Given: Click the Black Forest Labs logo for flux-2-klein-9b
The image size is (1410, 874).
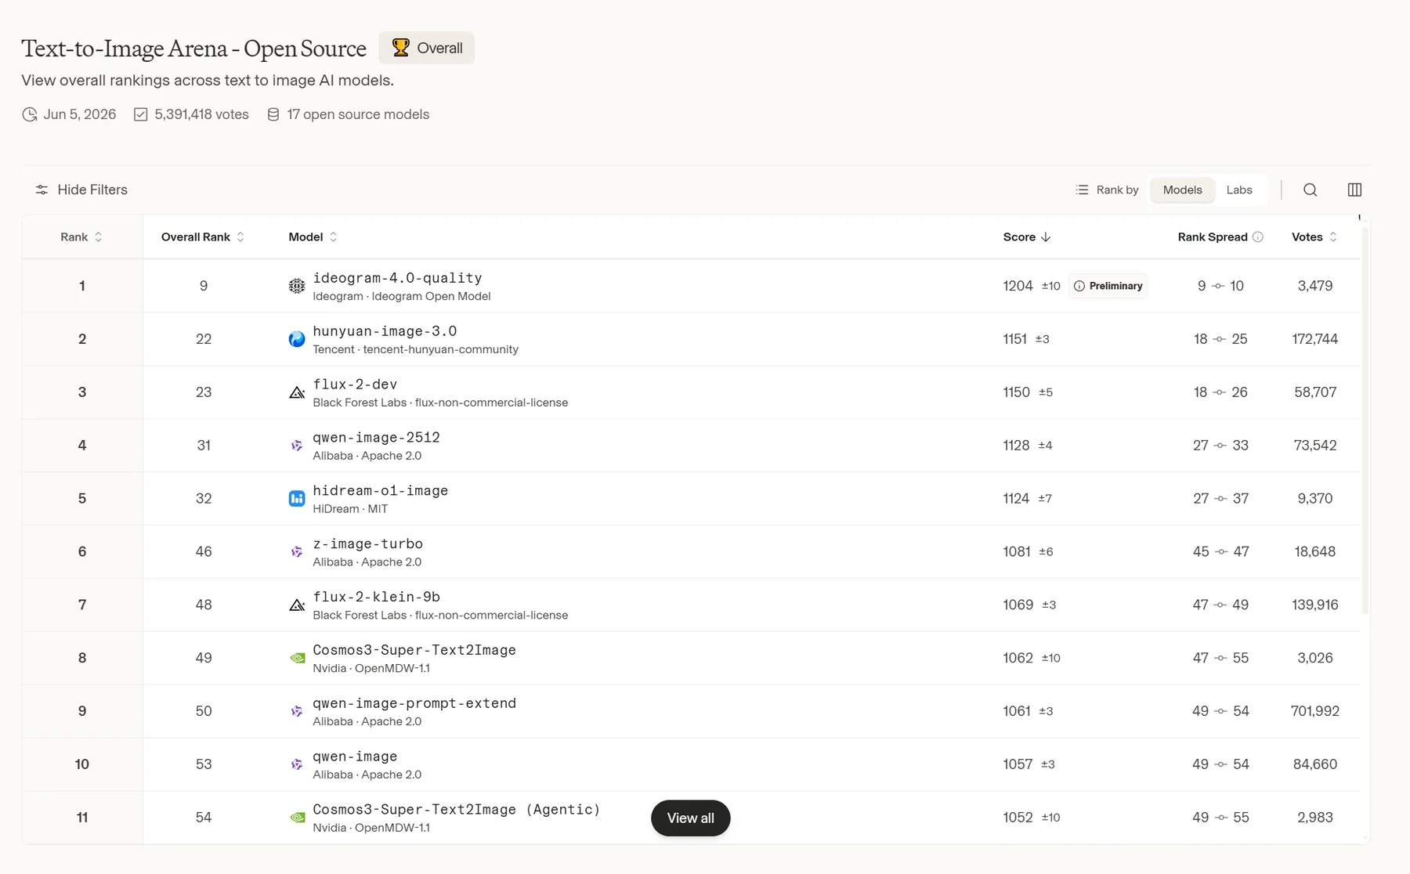Looking at the screenshot, I should point(297,605).
